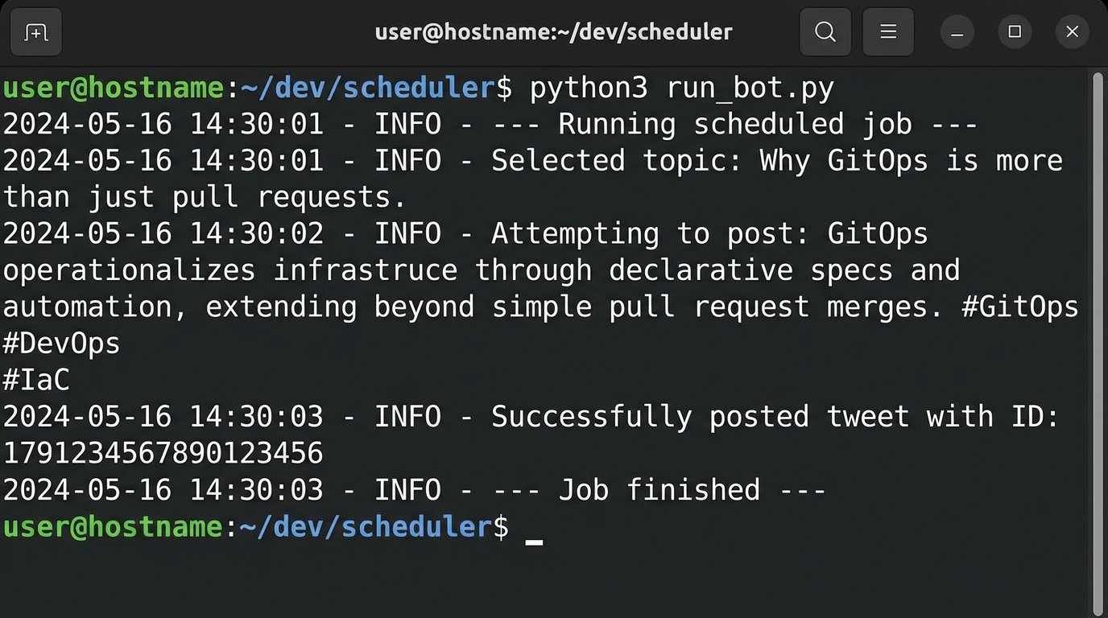The width and height of the screenshot is (1108, 618).
Task: Open the hamburger menu icon
Action: tap(887, 31)
